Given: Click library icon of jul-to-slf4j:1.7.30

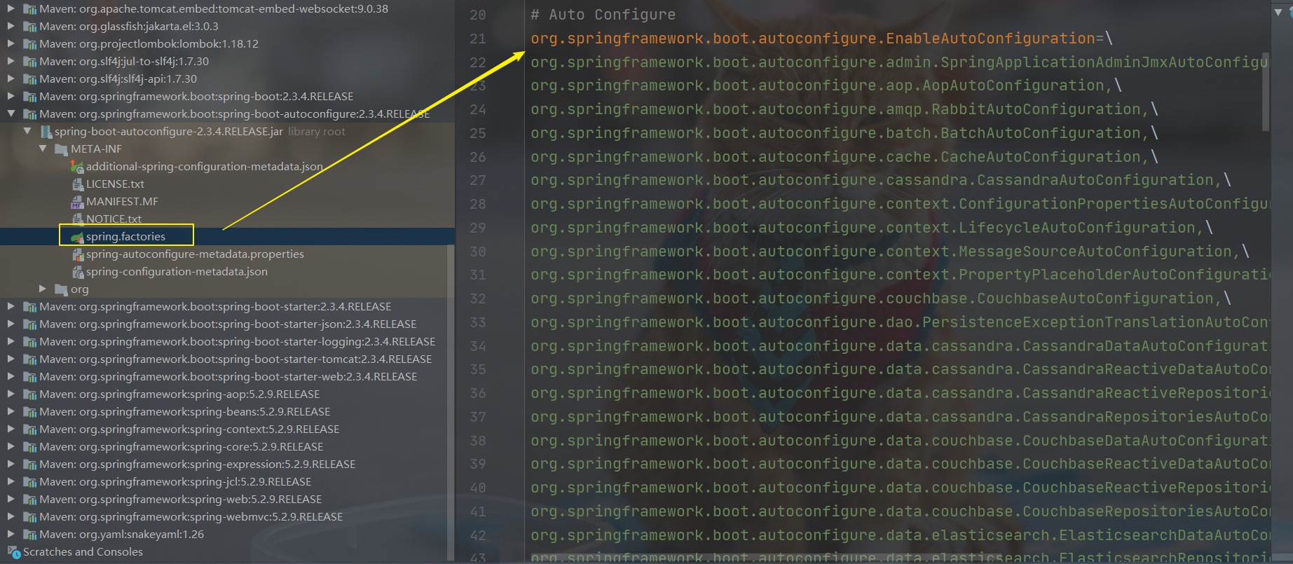Looking at the screenshot, I should 30,62.
